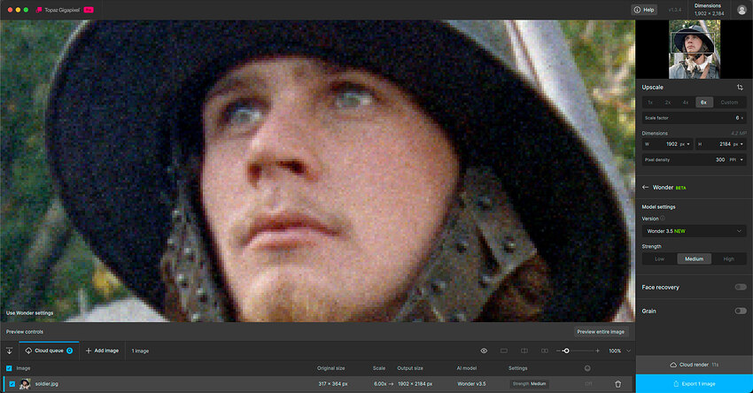The width and height of the screenshot is (753, 393).
Task: Select 4x upscale option
Action: (x=686, y=102)
